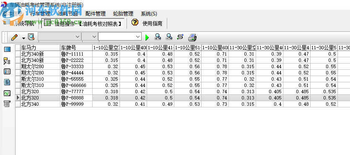
Task: Click the row selector for 鲁P-11111
Action: tap(18, 54)
